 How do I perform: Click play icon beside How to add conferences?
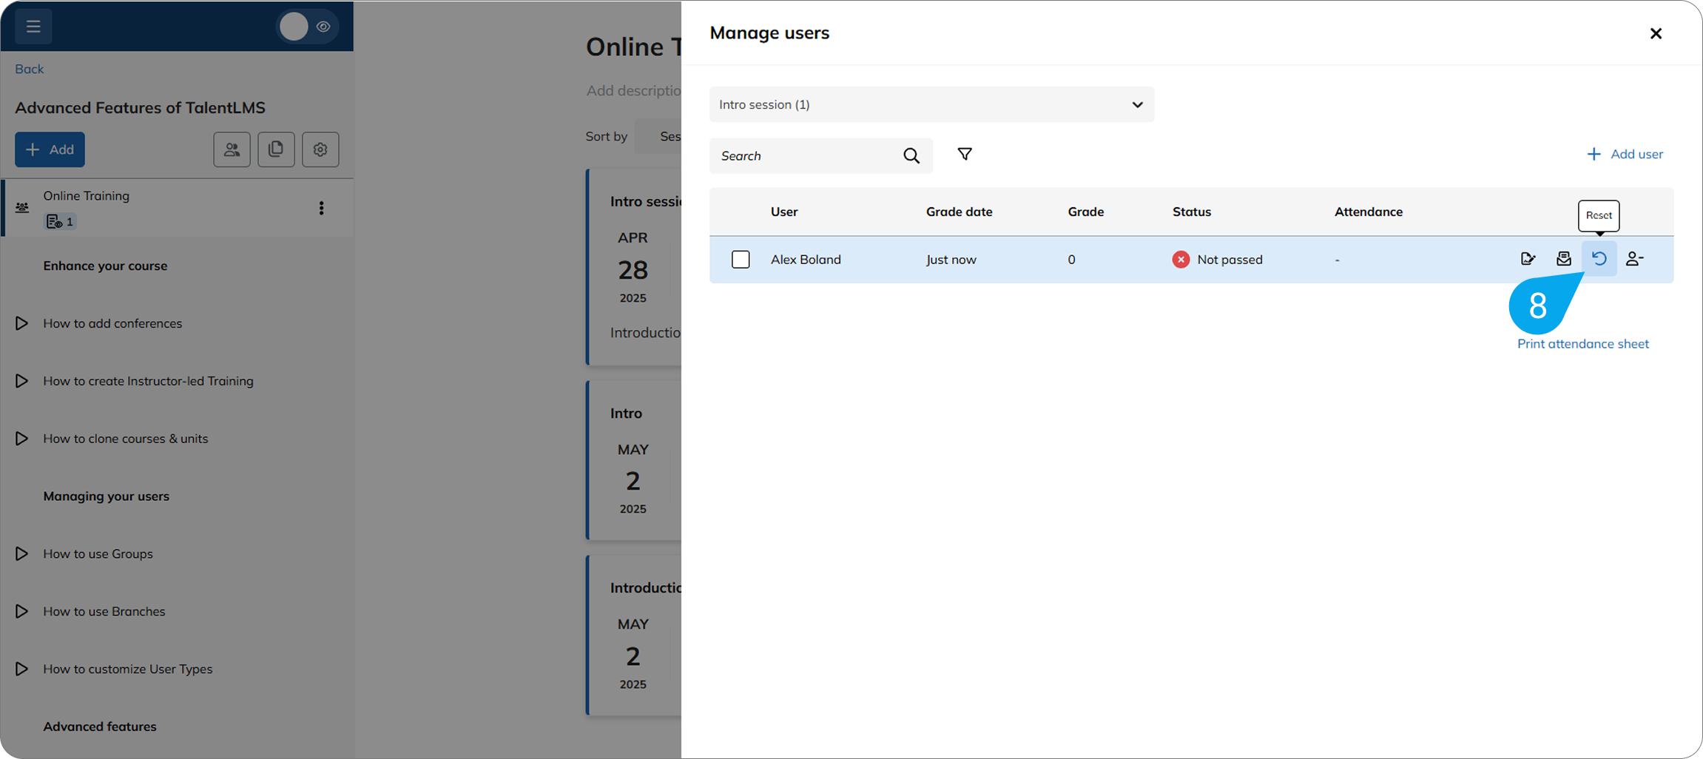(21, 323)
